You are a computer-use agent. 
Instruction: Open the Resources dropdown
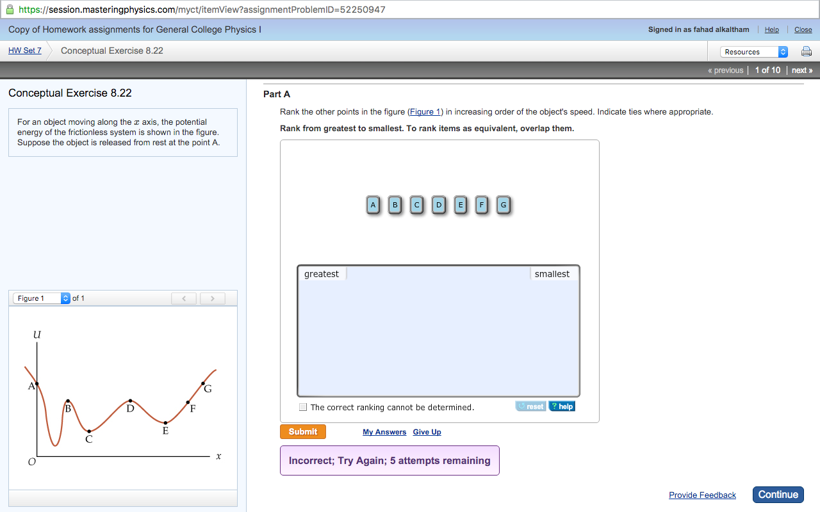pos(754,52)
